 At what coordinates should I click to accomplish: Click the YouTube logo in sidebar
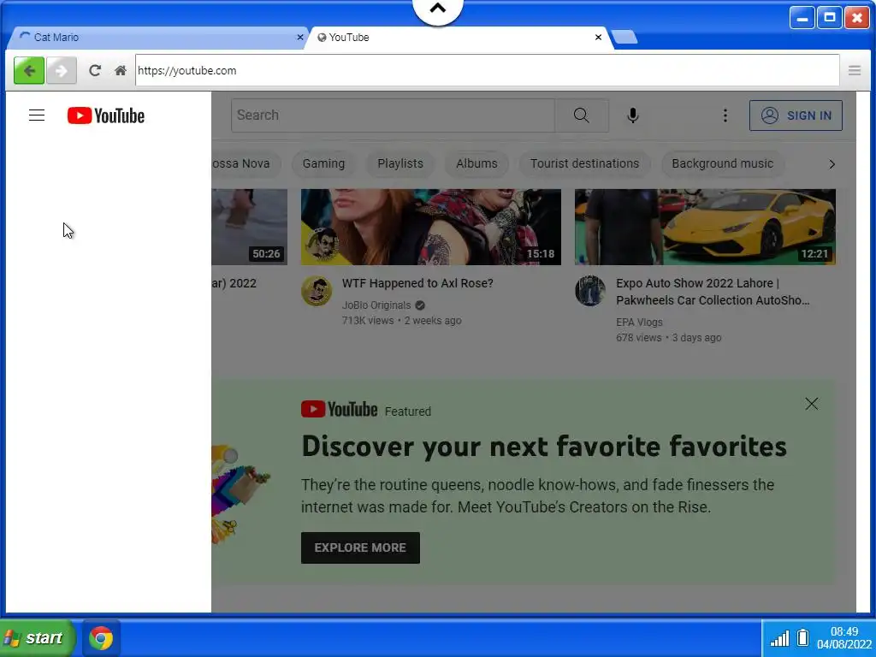[106, 115]
